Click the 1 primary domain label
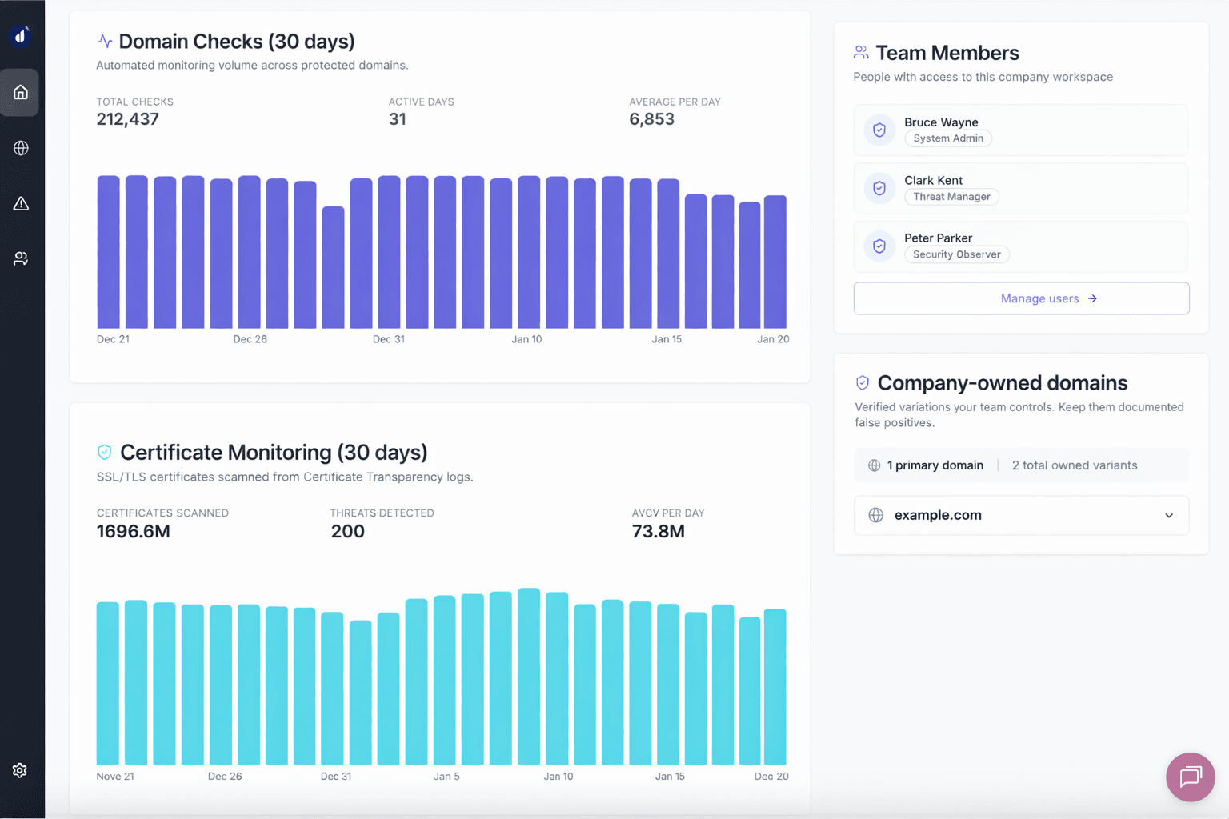Image resolution: width=1229 pixels, height=819 pixels. point(935,465)
